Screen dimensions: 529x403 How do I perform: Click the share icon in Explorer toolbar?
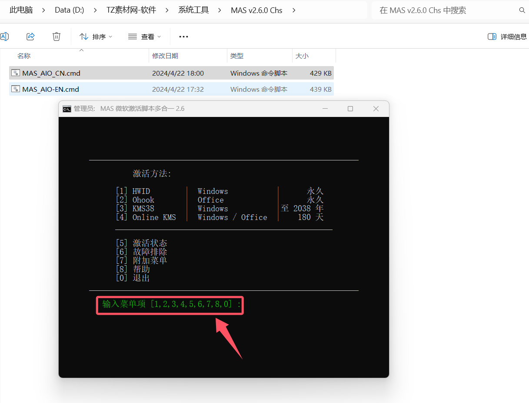[30, 37]
